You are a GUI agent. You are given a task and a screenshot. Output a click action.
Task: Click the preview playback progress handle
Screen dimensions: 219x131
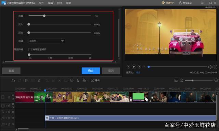[149, 67]
